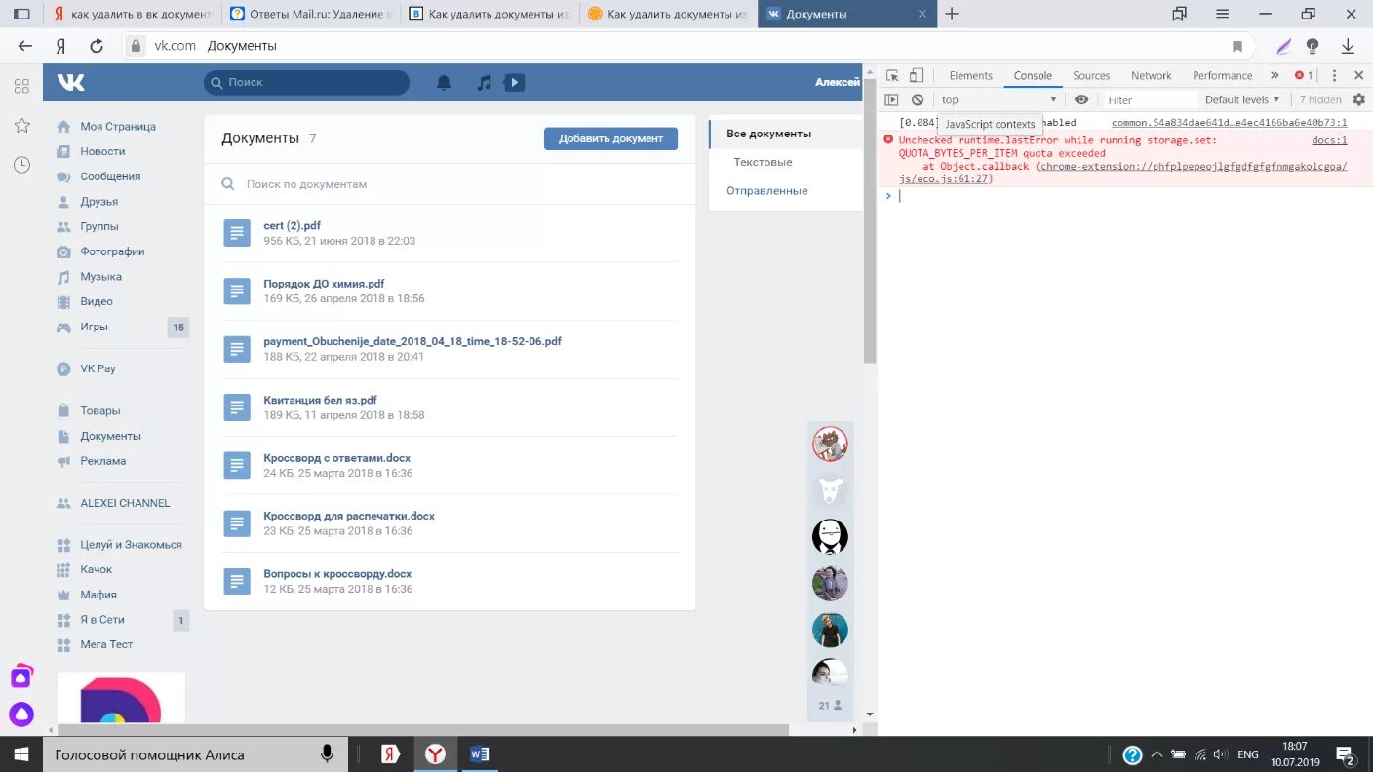This screenshot has height=772, width=1373.
Task: Open history clock in sidebar
Action: (x=21, y=165)
